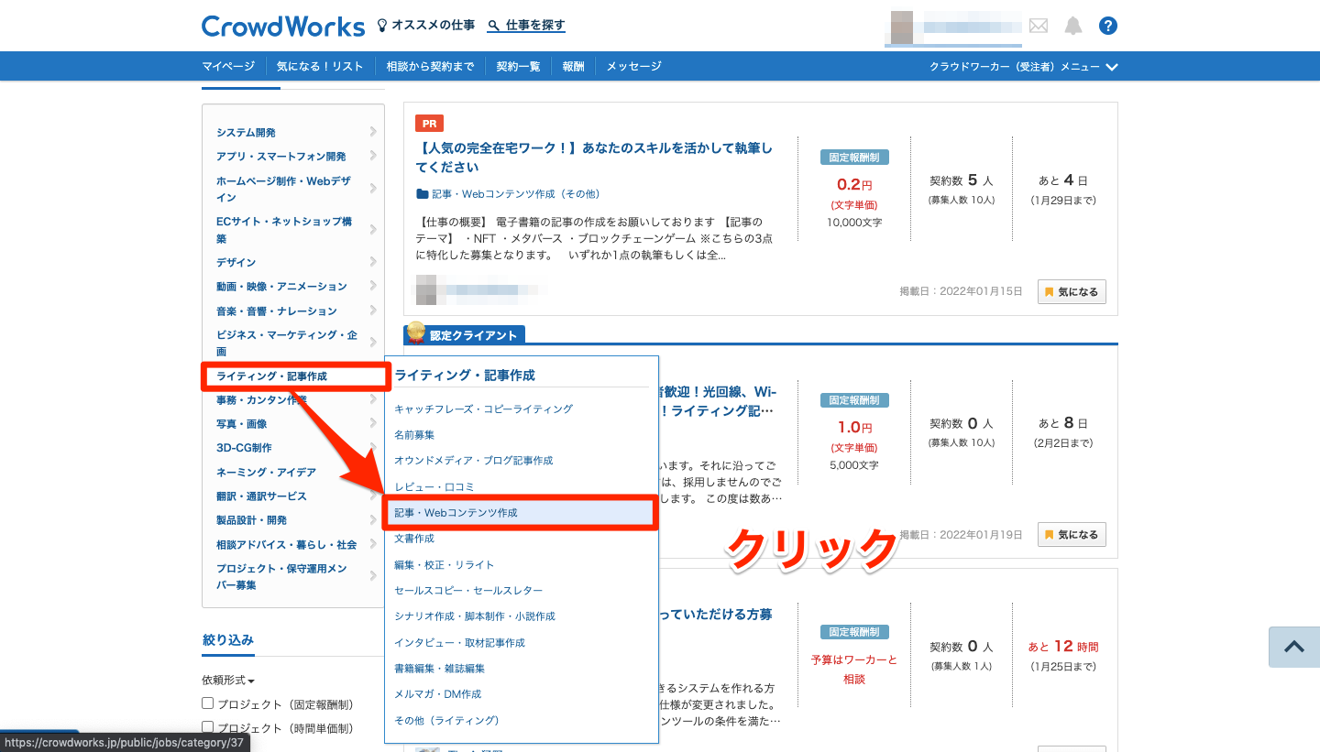Choose 書籍編集・雑誌編集 in the submenu
This screenshot has height=752, width=1320.
tap(439, 668)
